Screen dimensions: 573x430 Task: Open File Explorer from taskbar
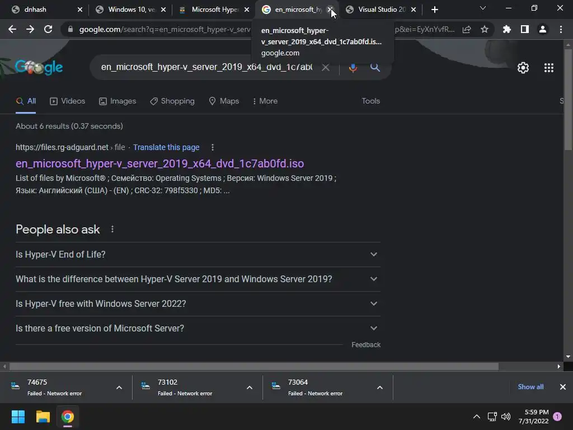(x=43, y=417)
